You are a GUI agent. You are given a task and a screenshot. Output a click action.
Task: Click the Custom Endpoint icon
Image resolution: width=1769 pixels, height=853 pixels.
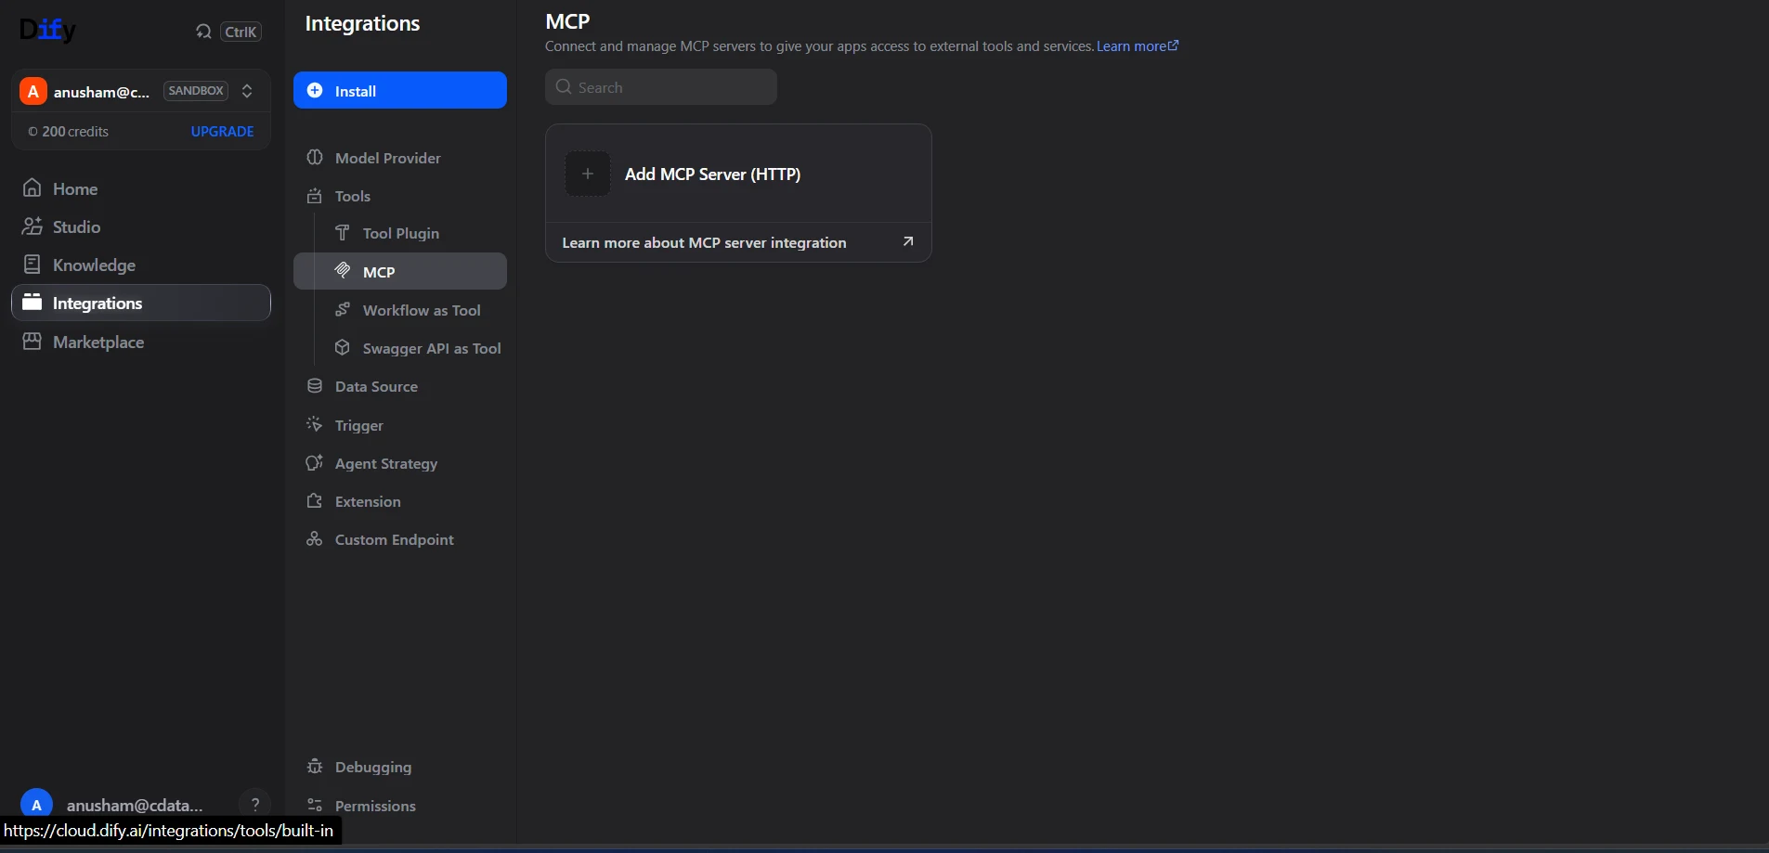(x=315, y=538)
